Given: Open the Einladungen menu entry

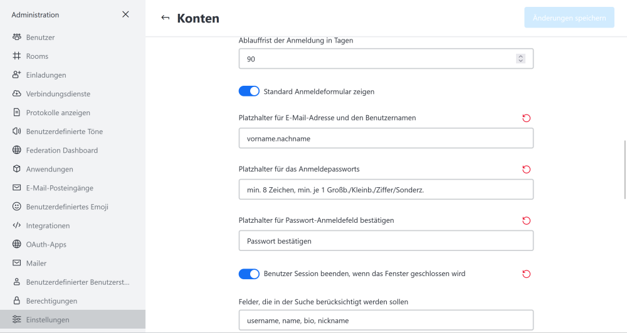Looking at the screenshot, I should pyautogui.click(x=73, y=74).
